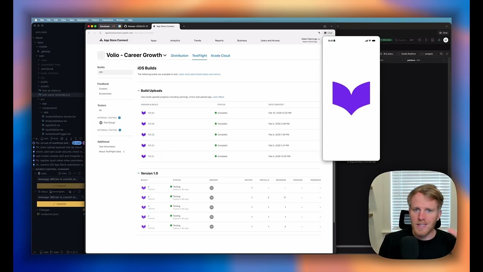Open the Adam Hennings account dropdown
483x272 pixels.
(x=311, y=40)
